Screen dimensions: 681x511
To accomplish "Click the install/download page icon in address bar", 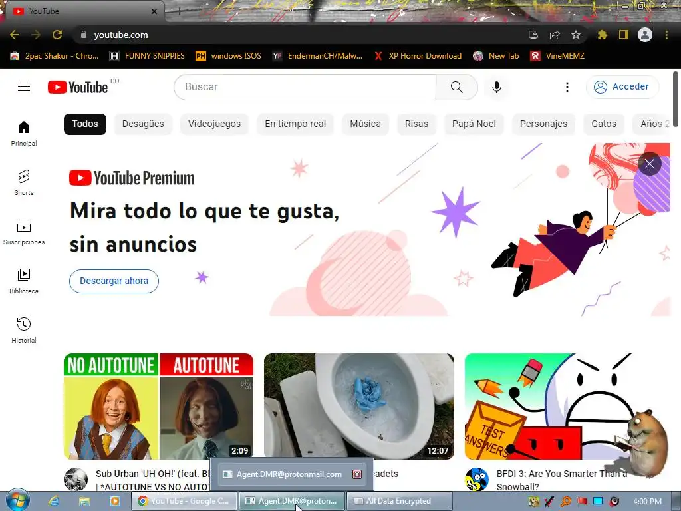I will point(533,35).
